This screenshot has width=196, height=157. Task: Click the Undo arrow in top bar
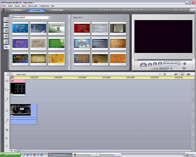coord(176,10)
